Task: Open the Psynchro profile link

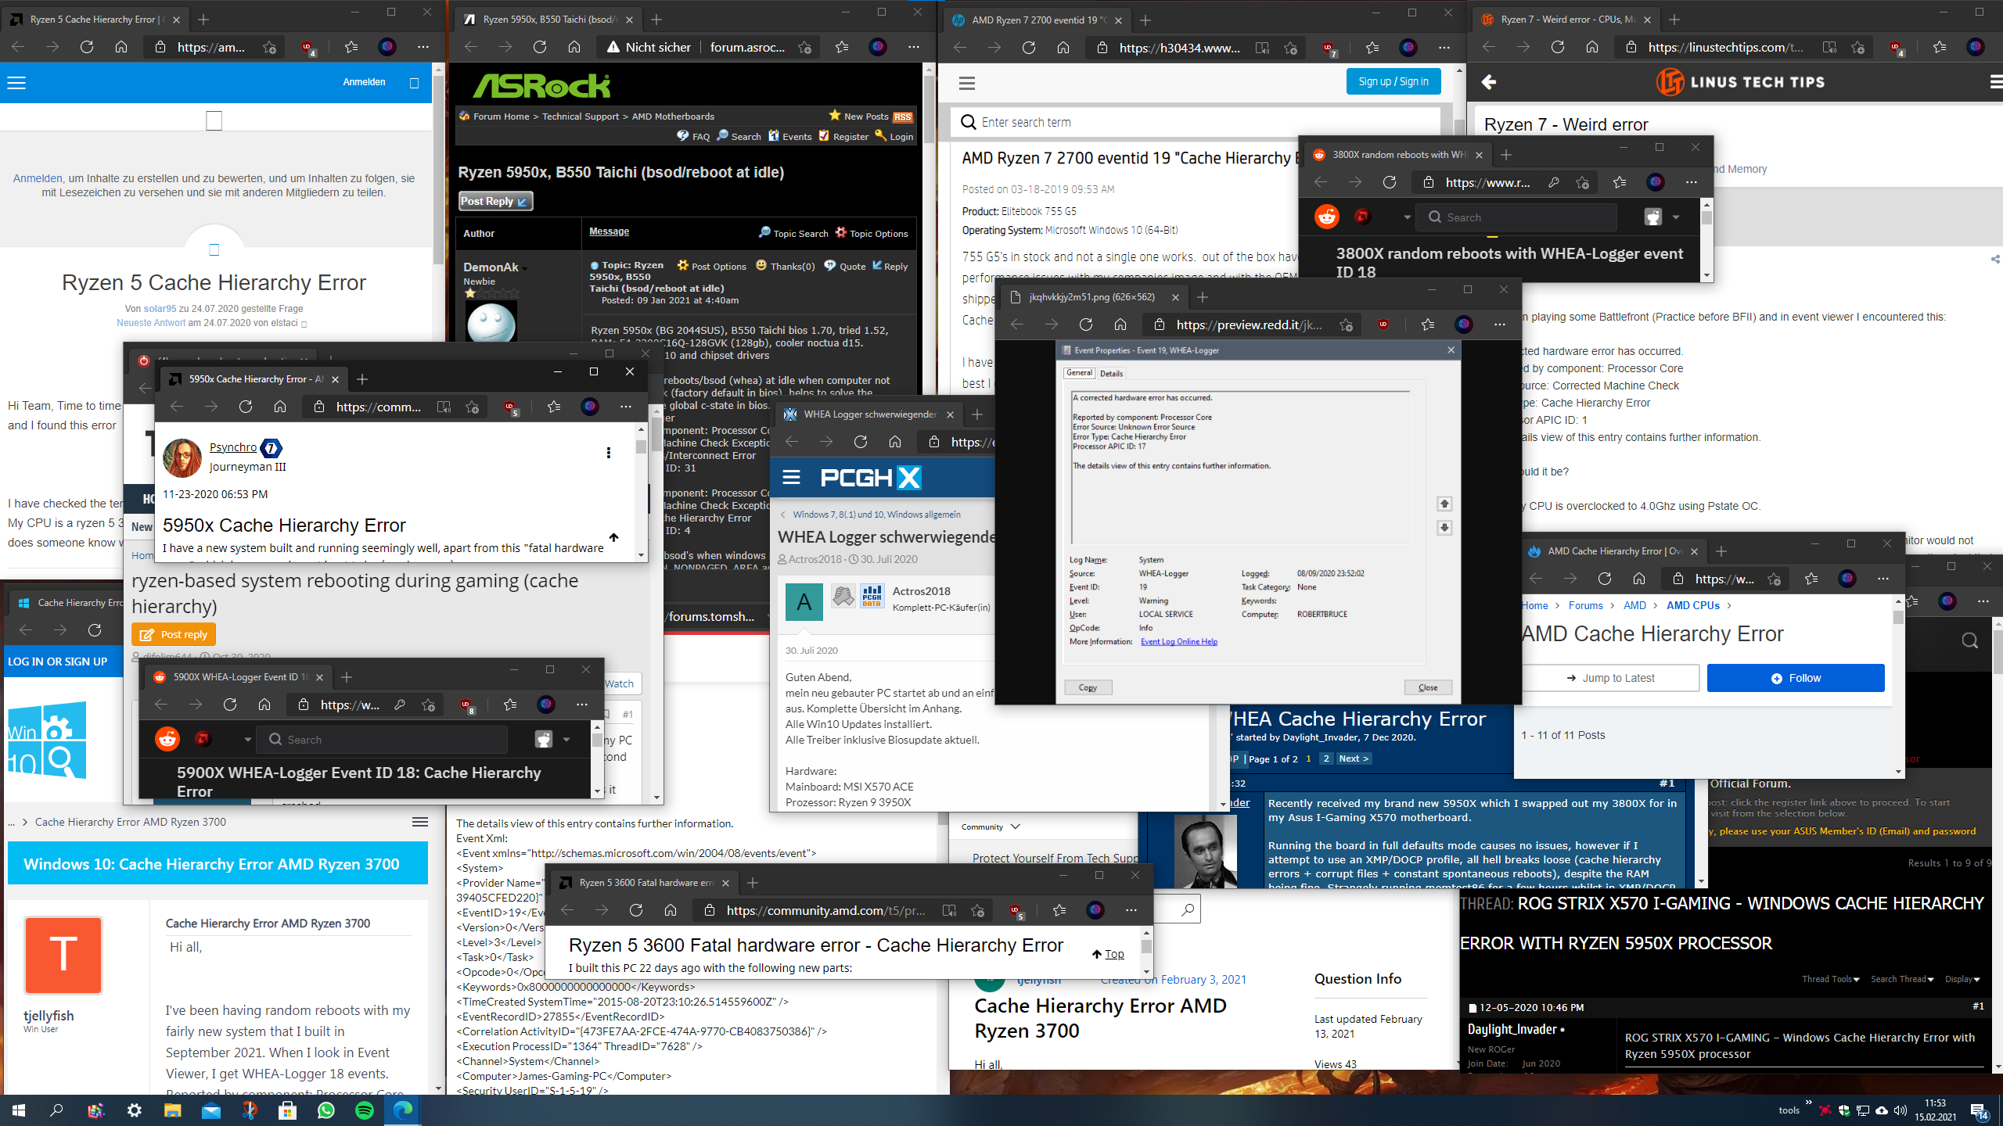Action: click(x=233, y=447)
